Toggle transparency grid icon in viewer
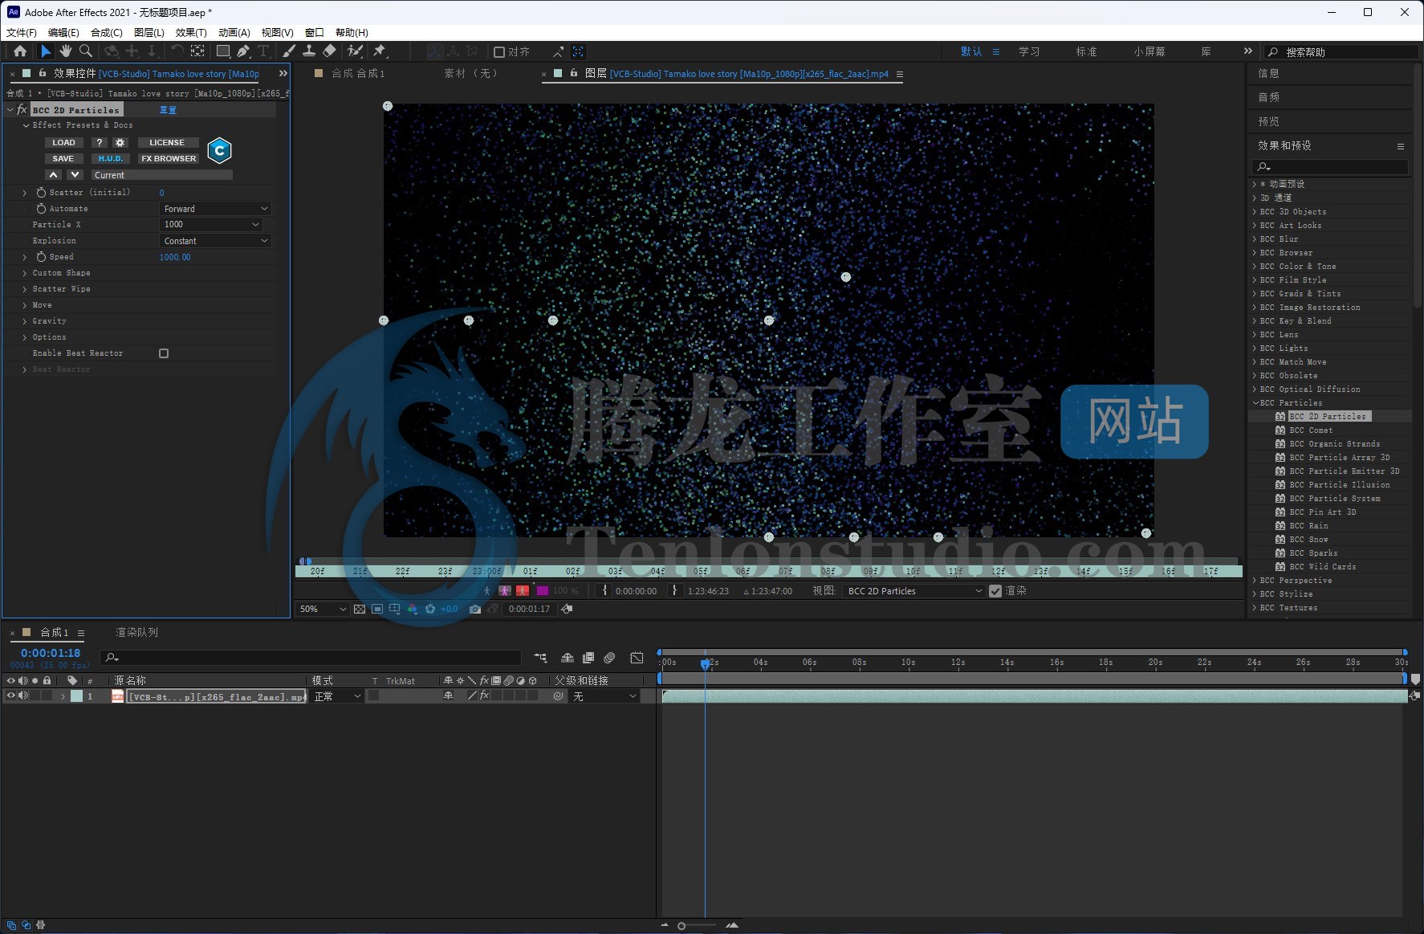 point(360,610)
